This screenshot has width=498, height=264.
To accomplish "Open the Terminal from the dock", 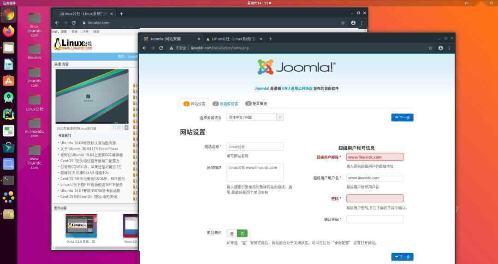I will tap(9, 180).
